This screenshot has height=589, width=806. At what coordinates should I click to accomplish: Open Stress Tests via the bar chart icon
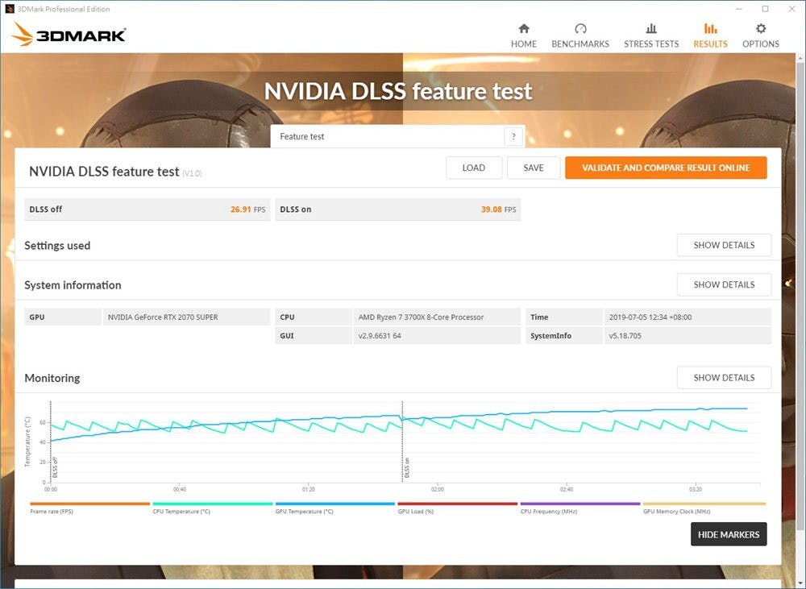651,29
